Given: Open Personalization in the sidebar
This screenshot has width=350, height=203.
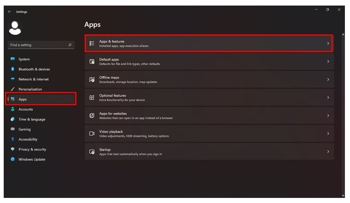Looking at the screenshot, I should click(30, 89).
